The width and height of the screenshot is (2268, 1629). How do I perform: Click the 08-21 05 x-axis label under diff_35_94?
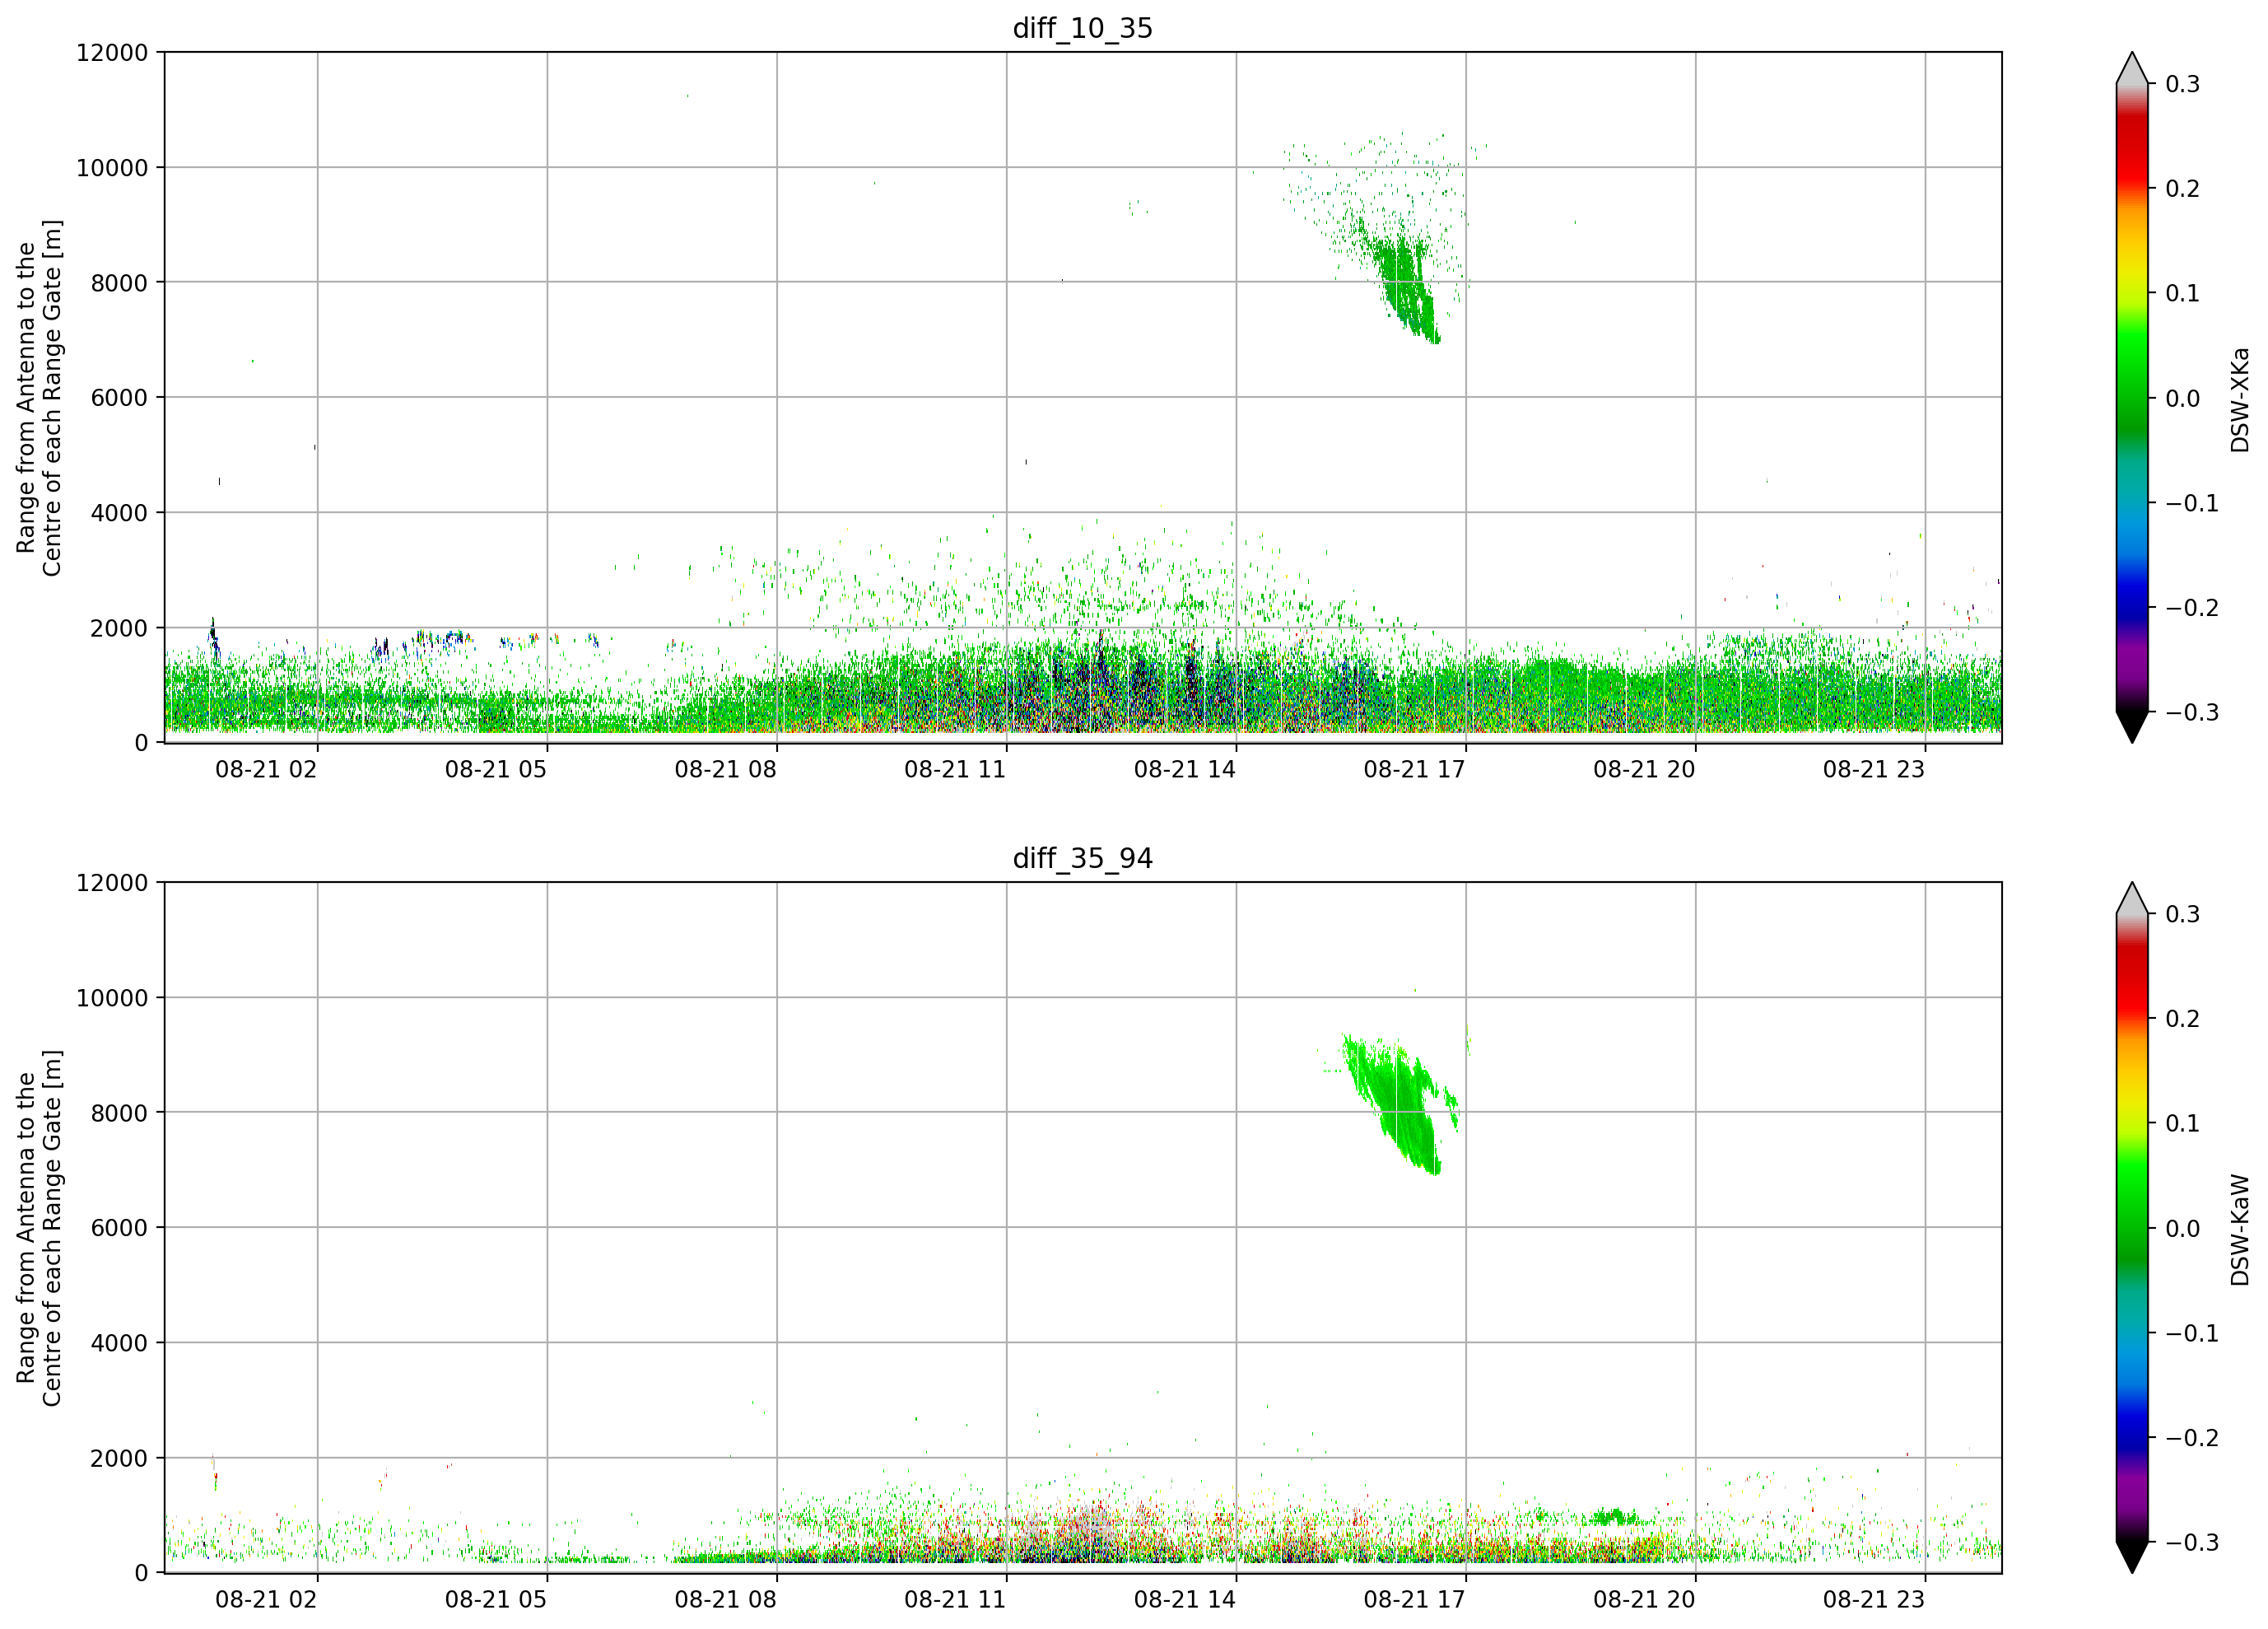tap(496, 1600)
